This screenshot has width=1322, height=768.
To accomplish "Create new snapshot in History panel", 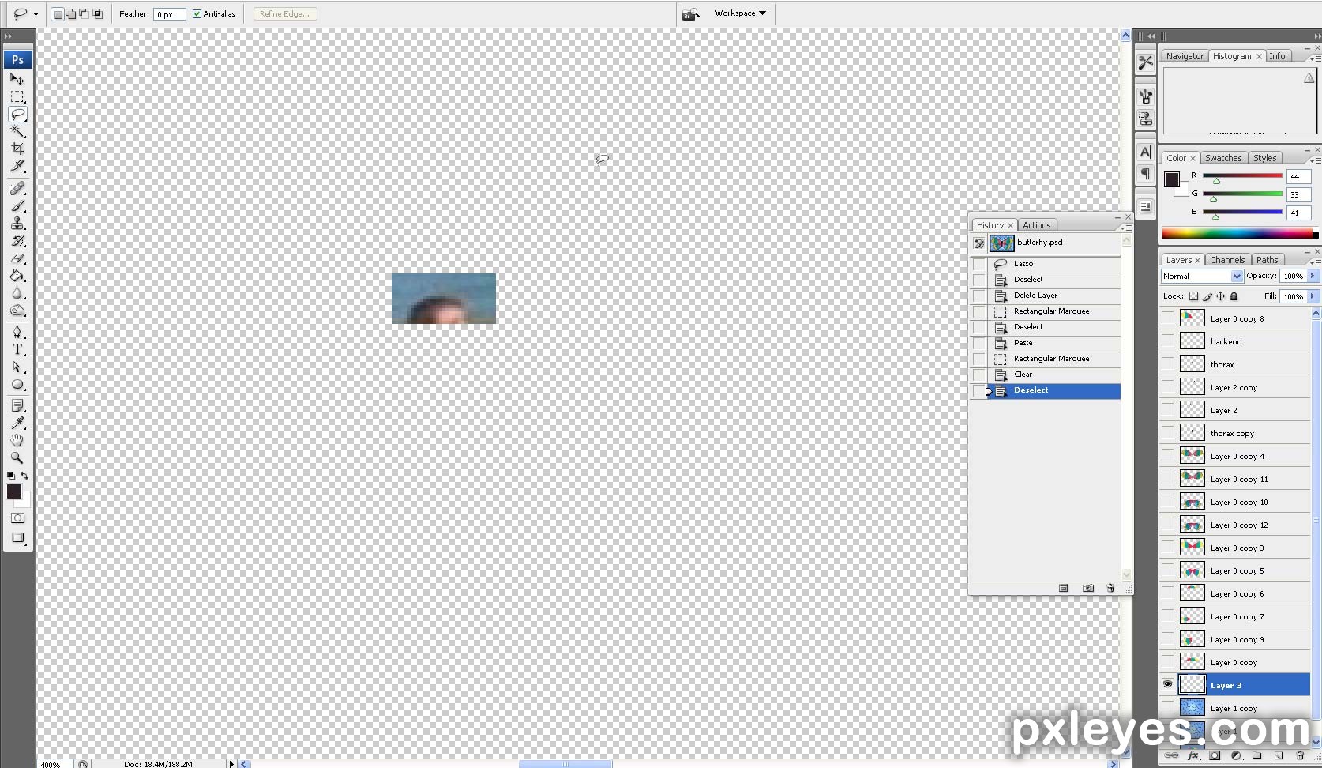I will pyautogui.click(x=1088, y=588).
